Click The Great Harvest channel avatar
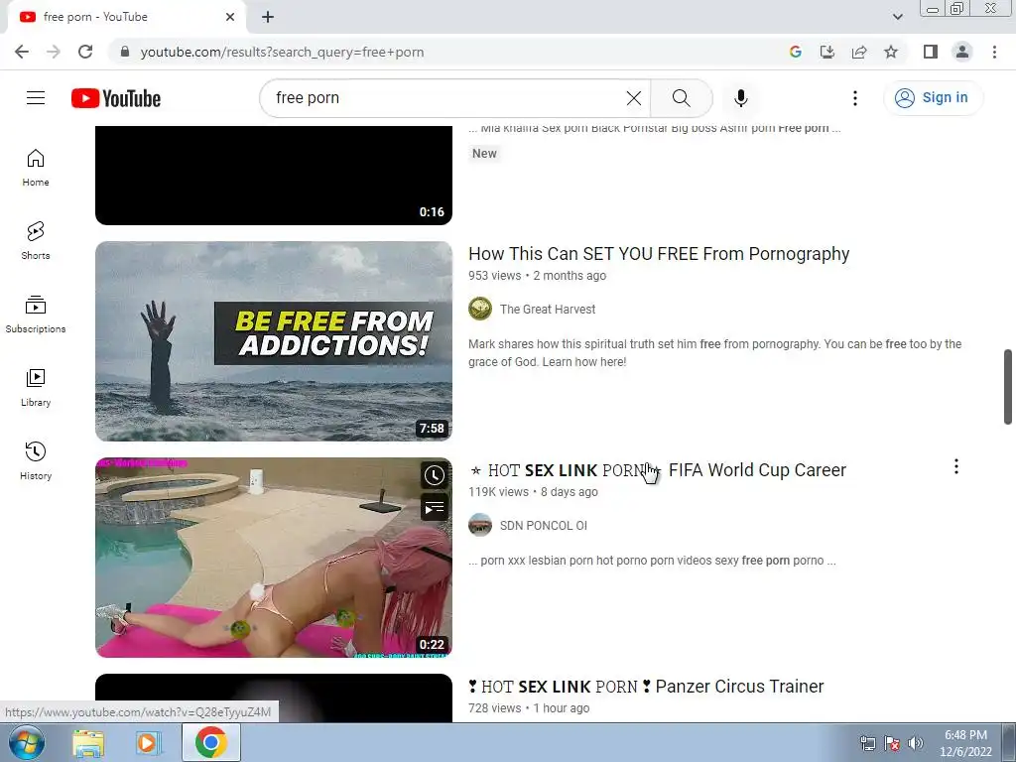Viewport: 1016px width, 762px height. (x=480, y=310)
